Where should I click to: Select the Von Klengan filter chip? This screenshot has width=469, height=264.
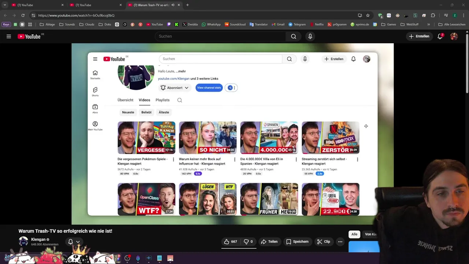tap(371, 234)
